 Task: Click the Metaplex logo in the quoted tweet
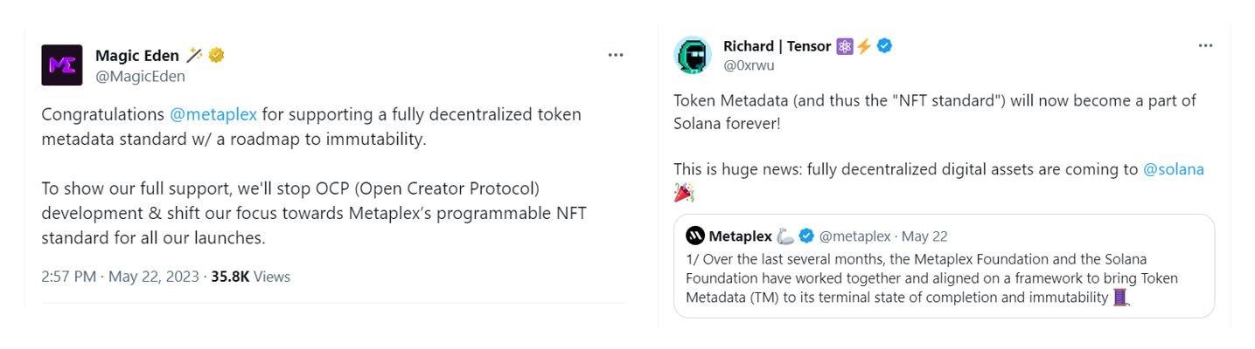pyautogui.click(x=695, y=236)
